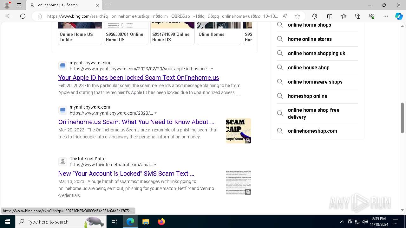Open the Collections icon
This screenshot has width=406, height=228.
(x=358, y=16)
